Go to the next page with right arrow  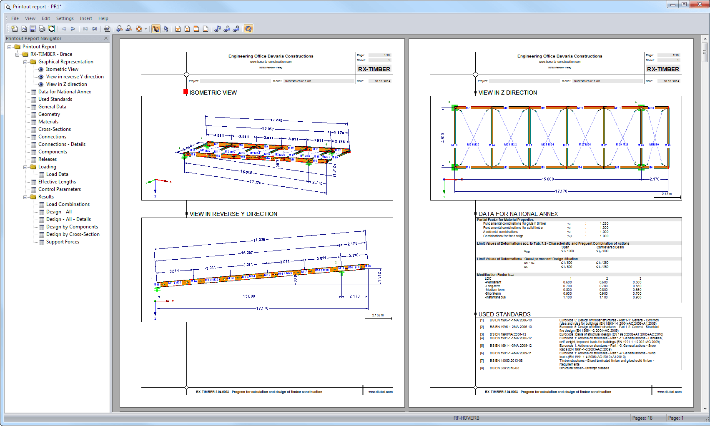pos(73,29)
